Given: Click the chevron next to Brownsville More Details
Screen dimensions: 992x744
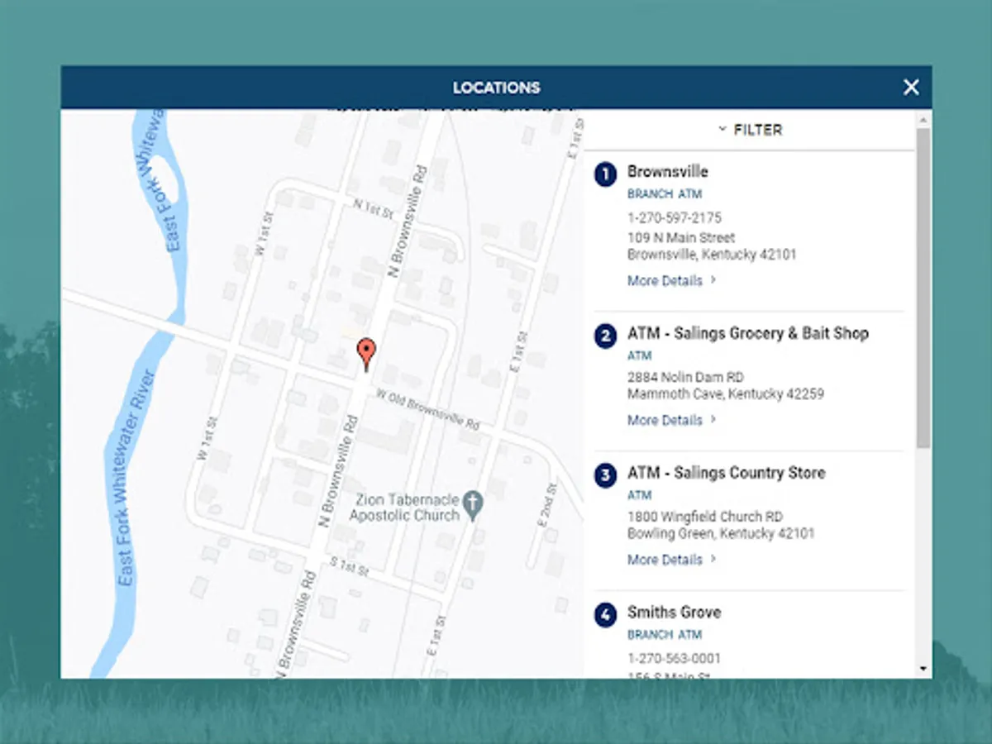Looking at the screenshot, I should (x=713, y=280).
